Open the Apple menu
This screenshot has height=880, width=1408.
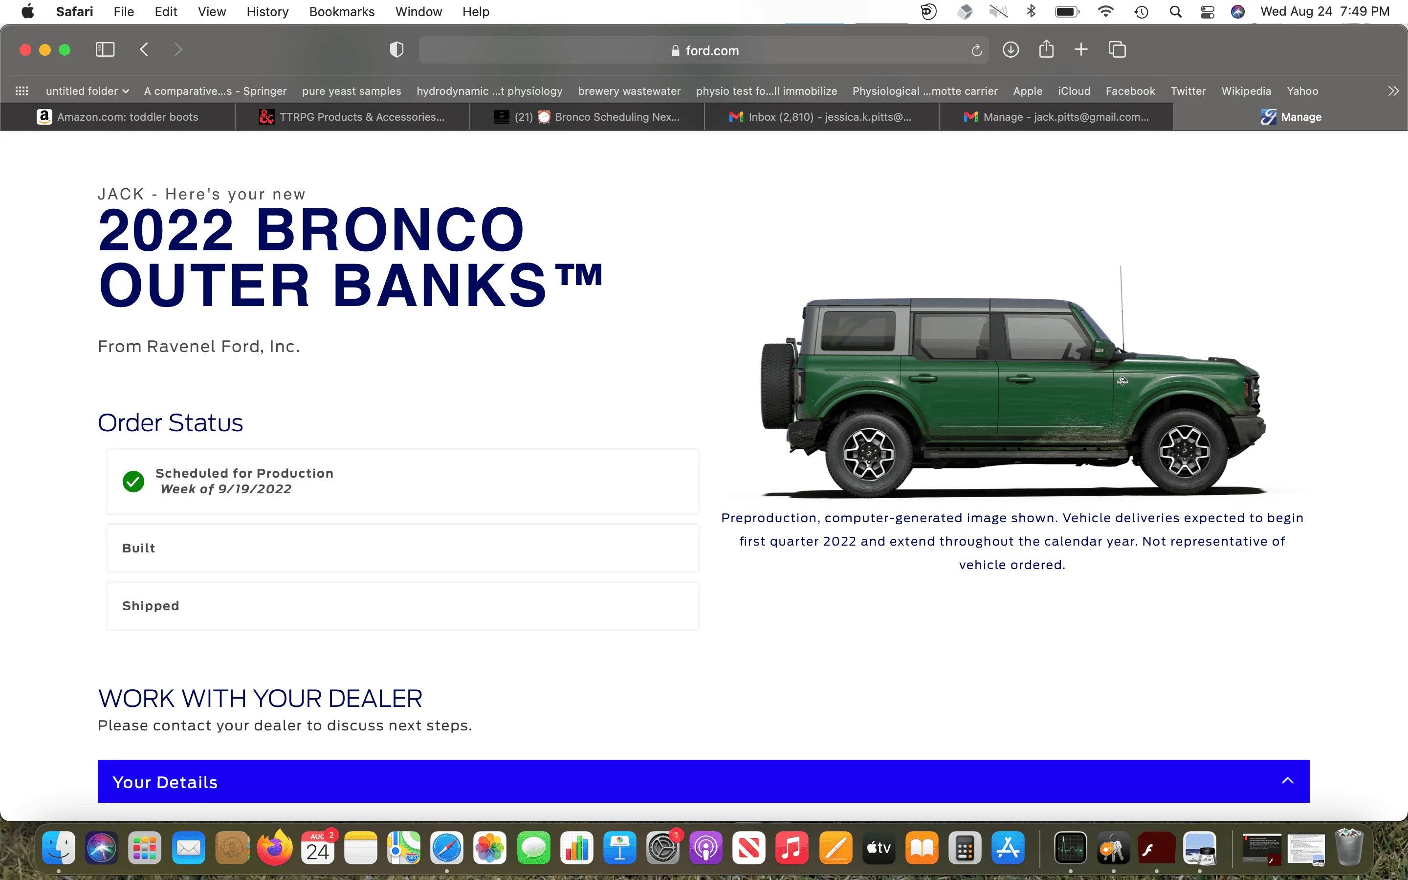coord(27,12)
